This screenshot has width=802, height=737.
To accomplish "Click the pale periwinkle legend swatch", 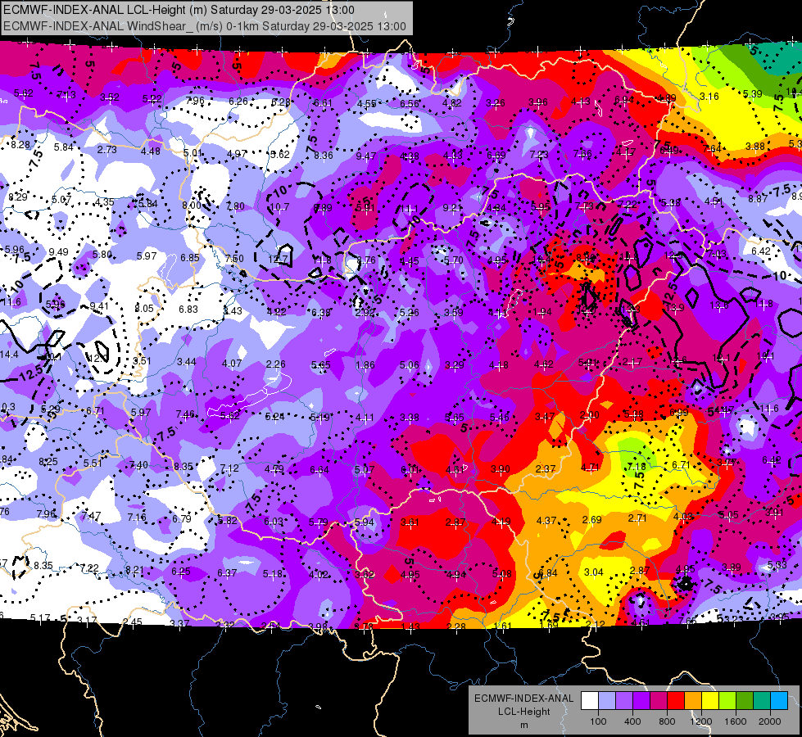I will click(x=607, y=701).
